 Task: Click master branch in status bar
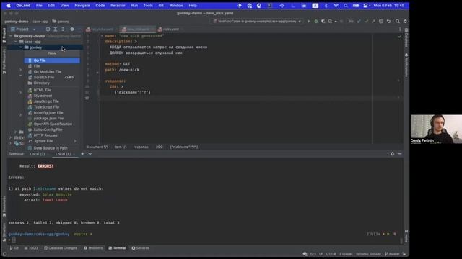click(392, 254)
